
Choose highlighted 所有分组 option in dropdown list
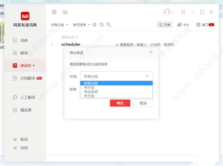[116, 83]
